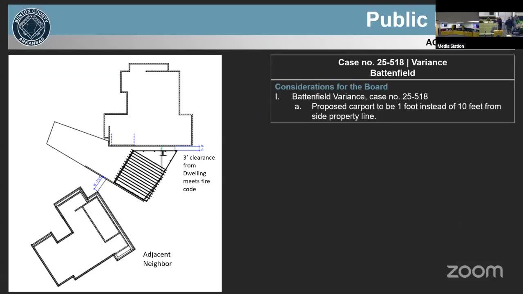Click the 'Case no. 25-518 | Variance' header

tap(393, 62)
